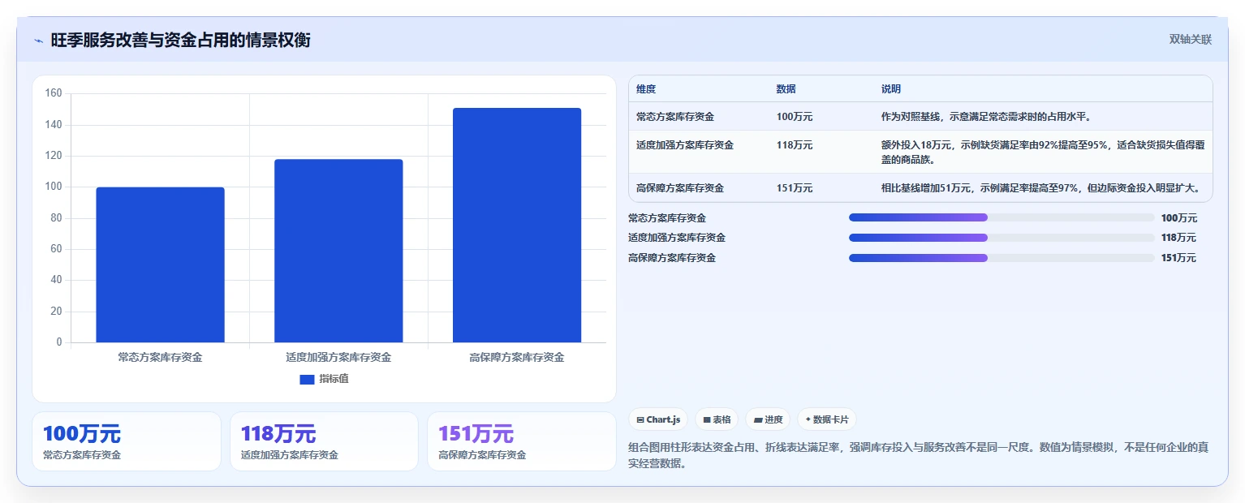
Task: Click the 常态方案库存资金 x-axis label
Action: (x=160, y=357)
